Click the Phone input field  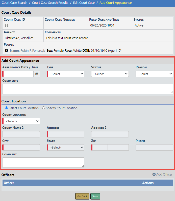[x=154, y=148]
